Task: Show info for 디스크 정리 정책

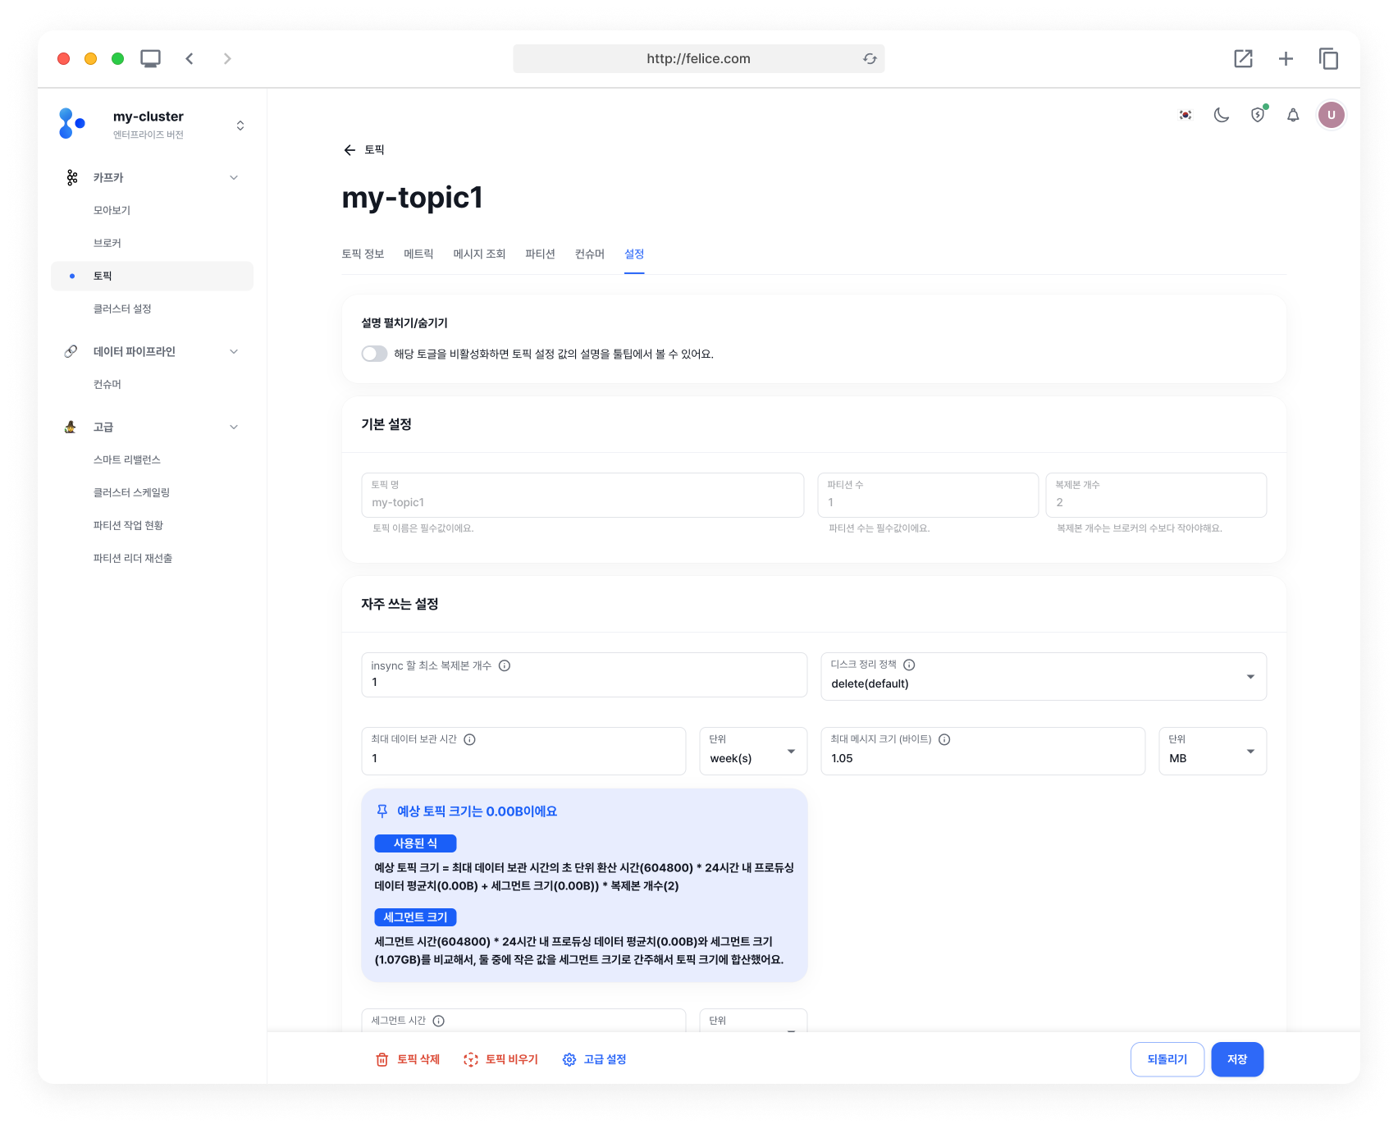Action: [x=909, y=665]
